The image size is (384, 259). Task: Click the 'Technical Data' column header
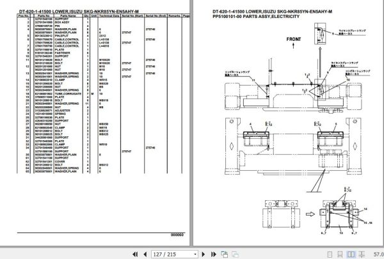tap(109, 15)
